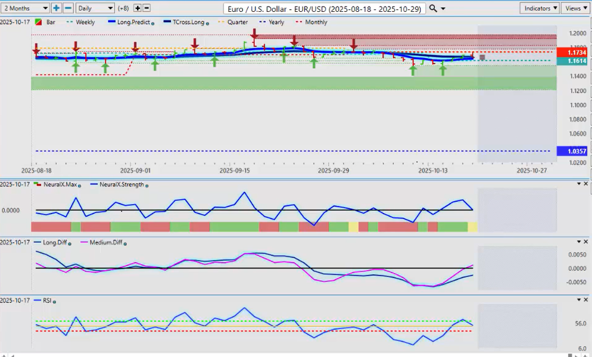The width and height of the screenshot is (592, 357).
Task: Open the Daily interval dropdown
Action: pos(95,8)
